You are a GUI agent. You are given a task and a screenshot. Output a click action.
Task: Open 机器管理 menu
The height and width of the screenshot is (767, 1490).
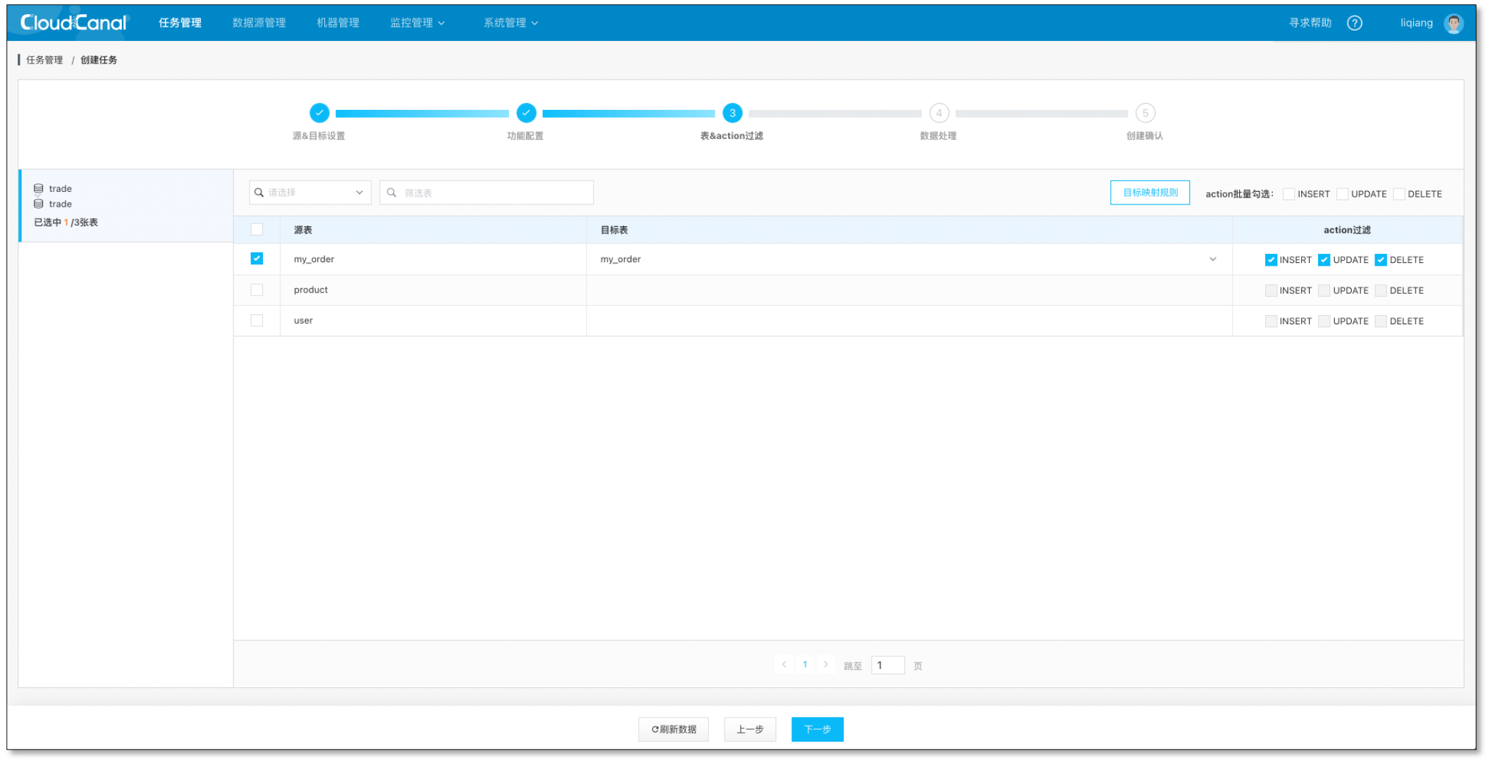tap(338, 23)
